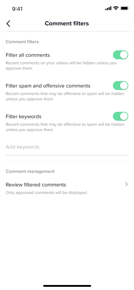Disable Filter spam and offensive comments toggle
The height and width of the screenshot is (290, 134).
click(x=120, y=86)
